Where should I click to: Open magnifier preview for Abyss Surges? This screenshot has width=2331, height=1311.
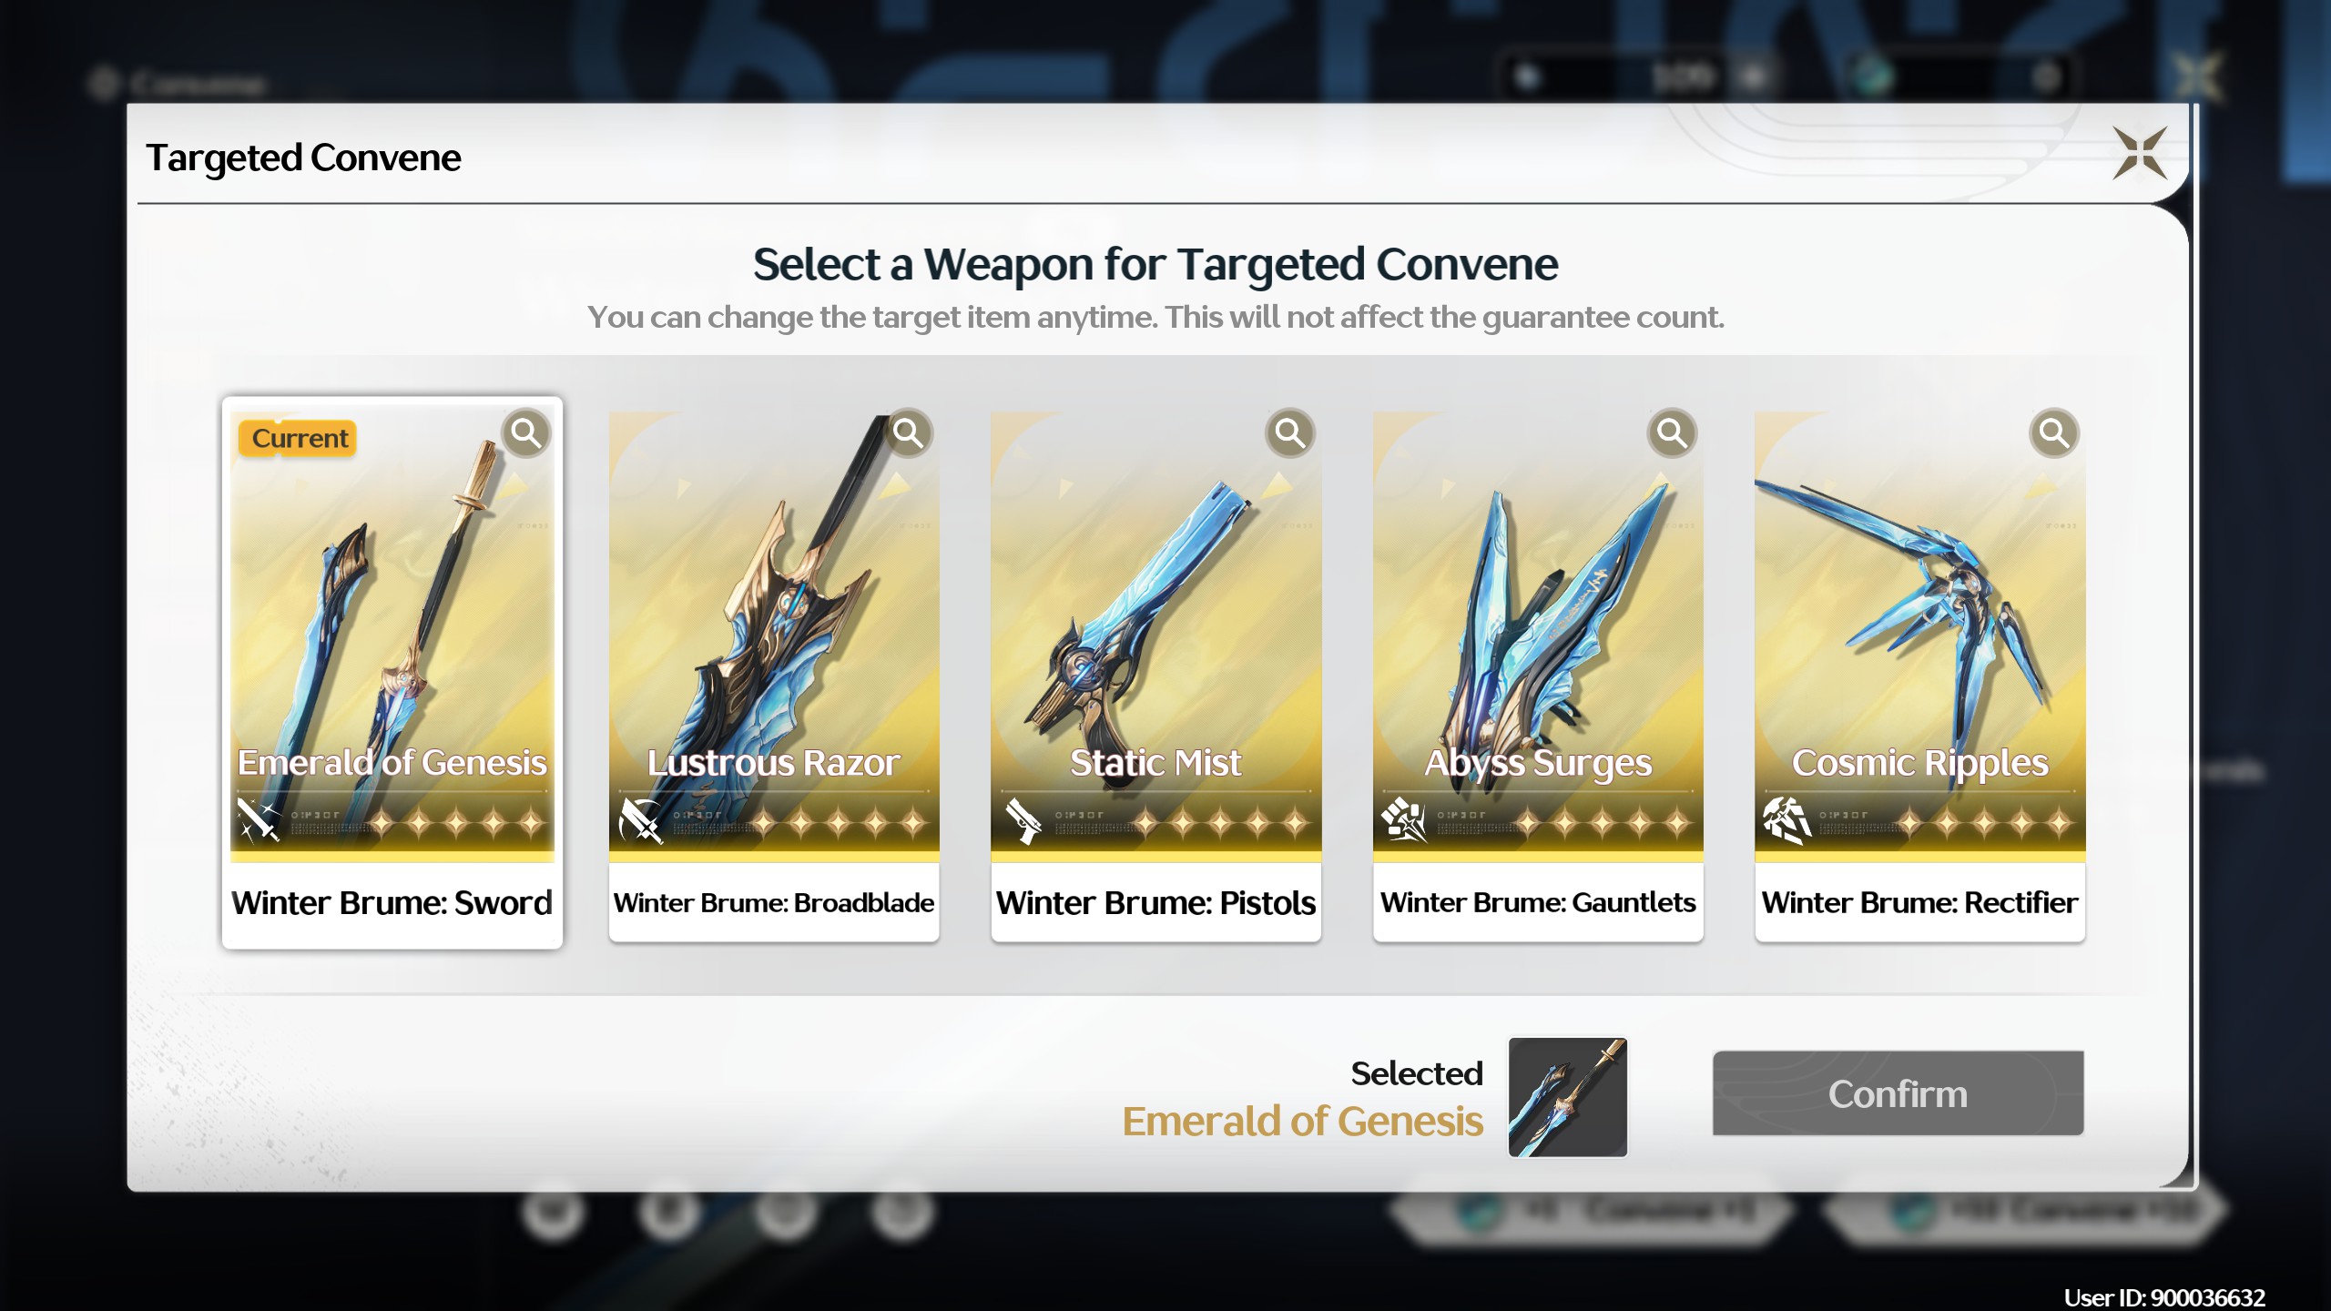[x=1672, y=432]
